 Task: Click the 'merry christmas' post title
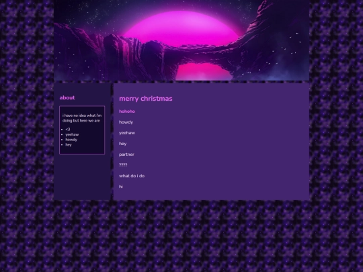click(x=146, y=99)
